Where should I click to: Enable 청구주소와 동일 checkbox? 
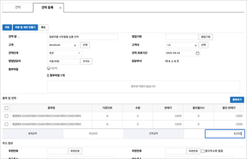pos(203,151)
